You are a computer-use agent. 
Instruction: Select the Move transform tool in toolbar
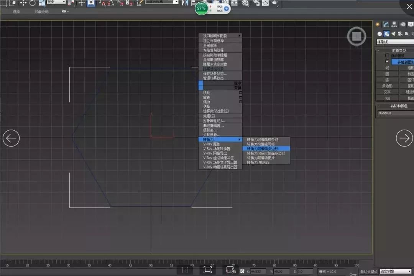[x=23, y=3]
